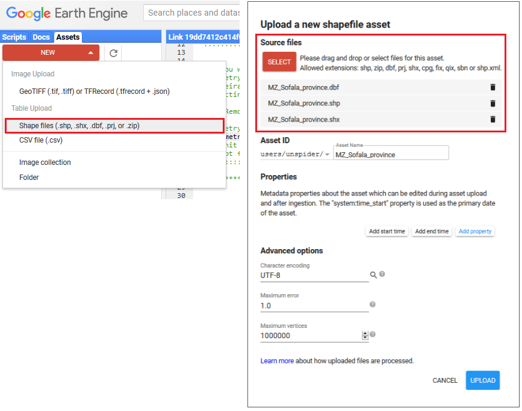The height and width of the screenshot is (411, 522).
Task: Open the character encoding search magnifier
Action: pos(374,273)
